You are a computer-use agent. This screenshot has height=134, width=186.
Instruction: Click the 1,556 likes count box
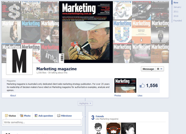click(x=149, y=85)
